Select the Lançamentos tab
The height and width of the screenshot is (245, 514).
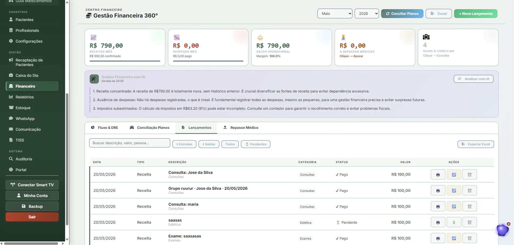[196, 128]
